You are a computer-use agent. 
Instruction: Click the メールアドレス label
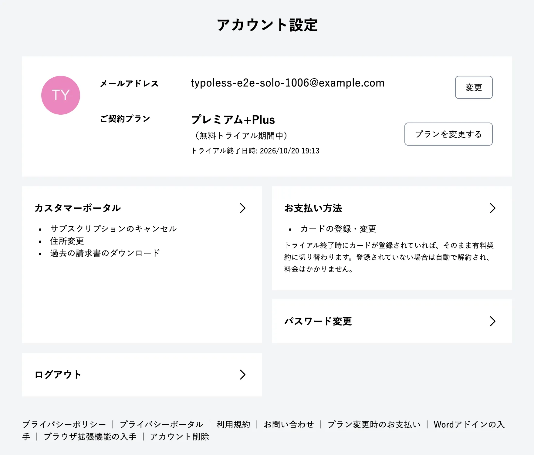[x=129, y=83]
